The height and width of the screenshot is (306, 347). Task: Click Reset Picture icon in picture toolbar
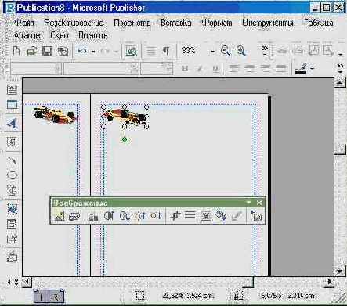point(256,216)
